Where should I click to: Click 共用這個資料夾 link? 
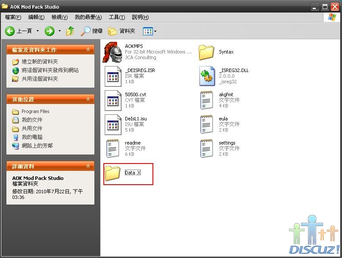40,79
